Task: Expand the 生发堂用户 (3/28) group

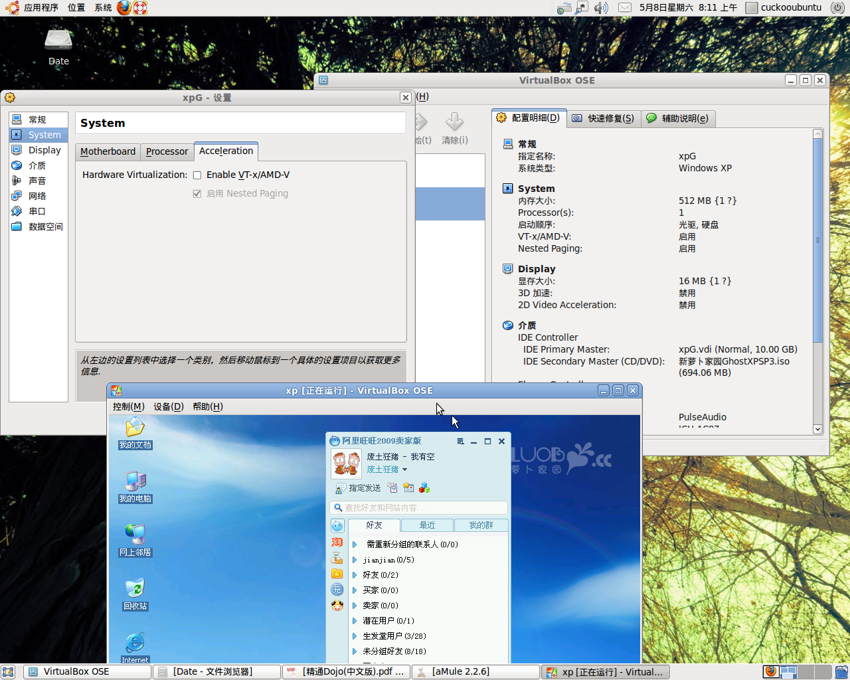Action: tap(355, 636)
